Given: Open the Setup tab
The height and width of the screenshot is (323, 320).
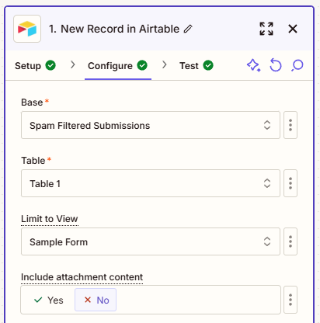Looking at the screenshot, I should click(x=35, y=66).
